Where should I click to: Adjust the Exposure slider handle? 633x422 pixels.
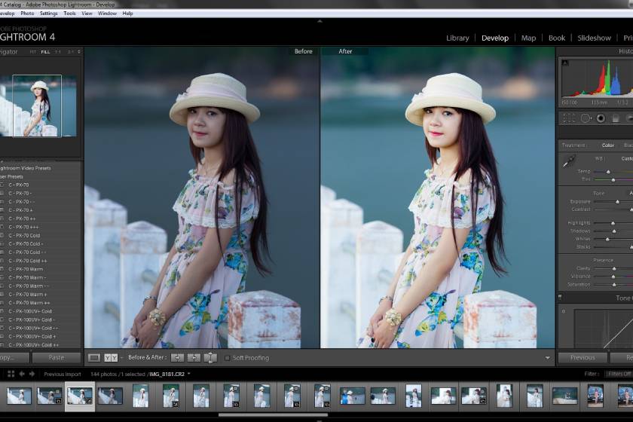[x=617, y=201]
